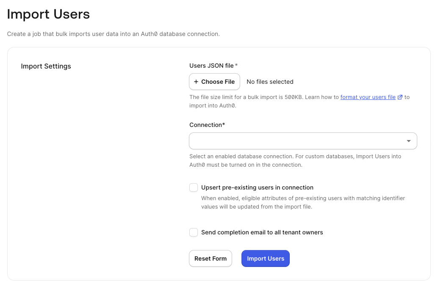Click the Reset Form button
Screen dimensions: 438x286
[x=211, y=258]
